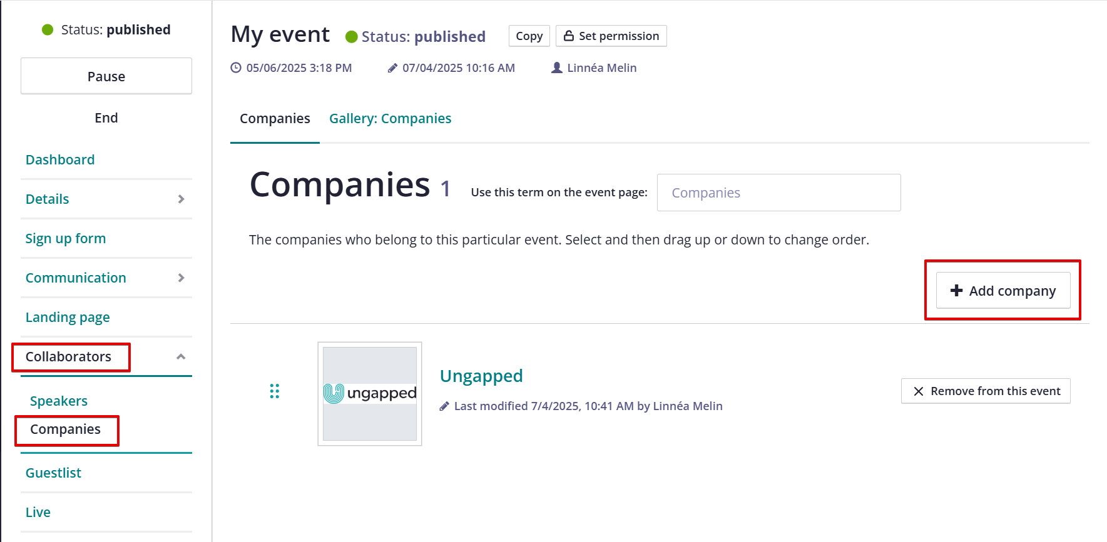Click the 05/06/2025 3:18 PM timestamp
Screen dimensions: 1107x542
coord(299,68)
